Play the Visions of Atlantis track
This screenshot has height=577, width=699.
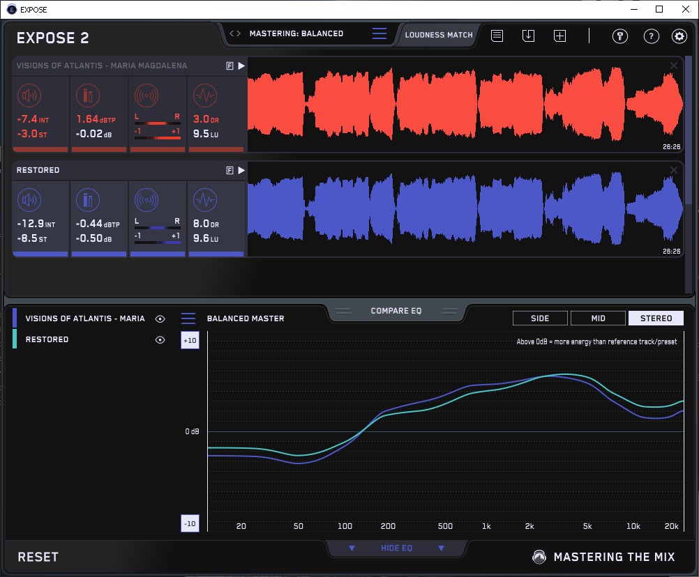point(241,66)
